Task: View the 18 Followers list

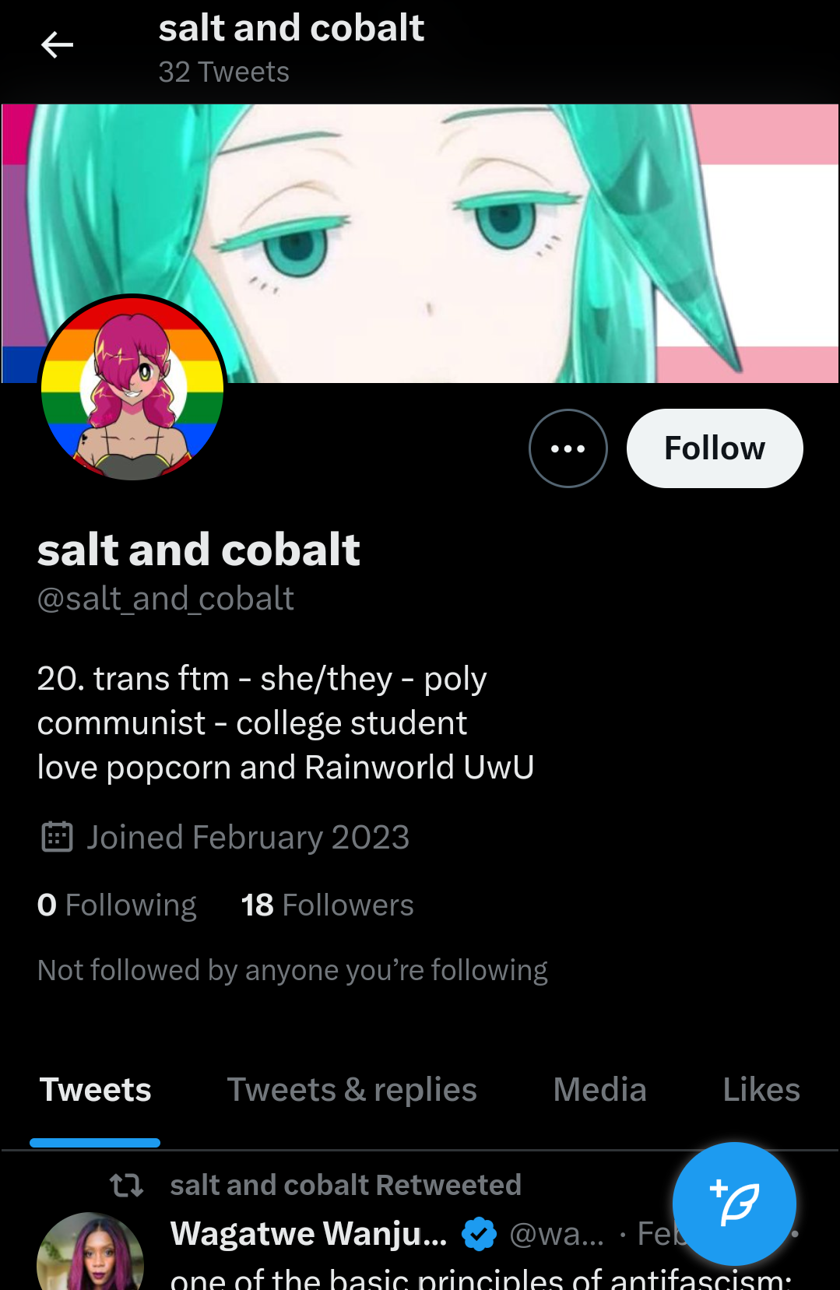Action: 327,905
